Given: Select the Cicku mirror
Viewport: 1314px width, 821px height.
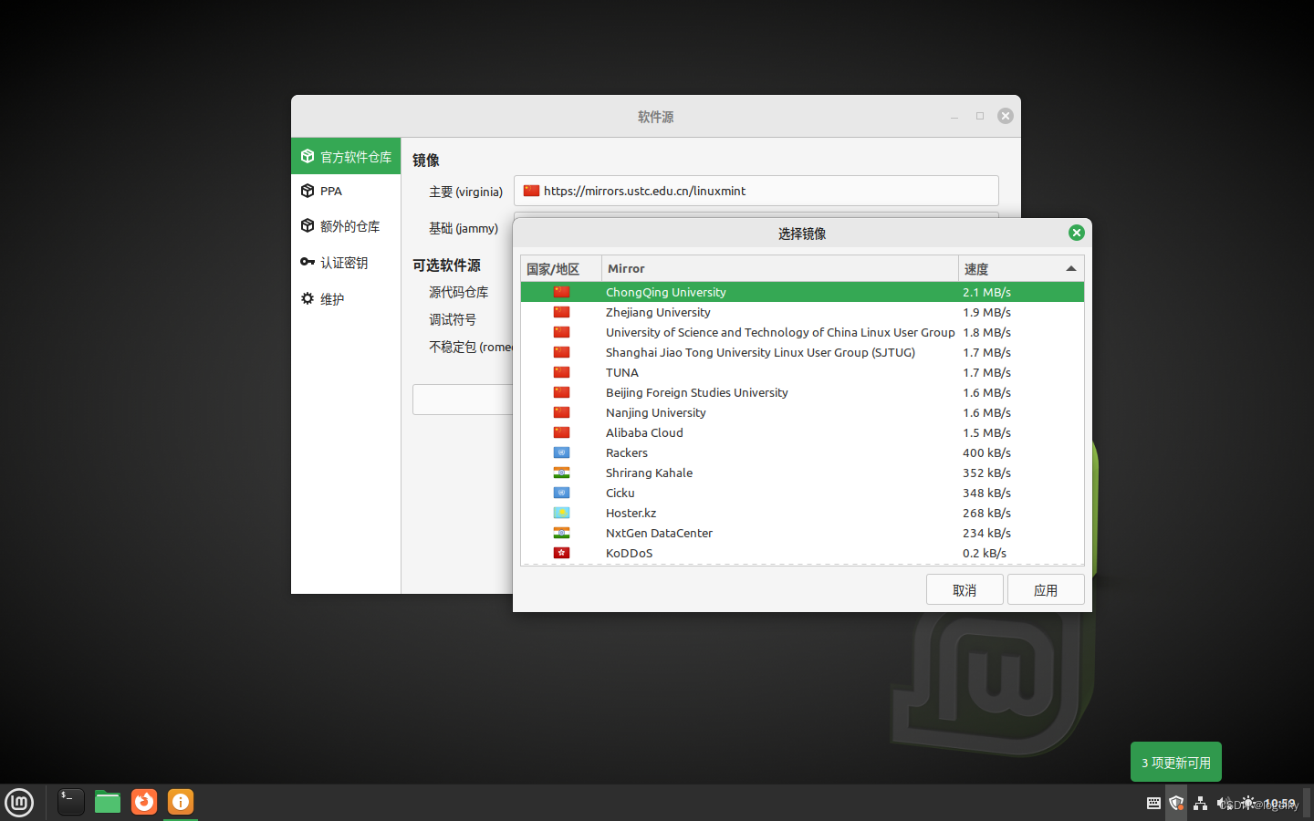Looking at the screenshot, I should pos(802,493).
